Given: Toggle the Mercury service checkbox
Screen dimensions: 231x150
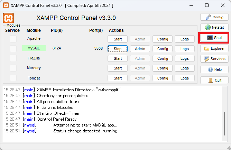Looking at the screenshot, I should pyautogui.click(x=13, y=68).
